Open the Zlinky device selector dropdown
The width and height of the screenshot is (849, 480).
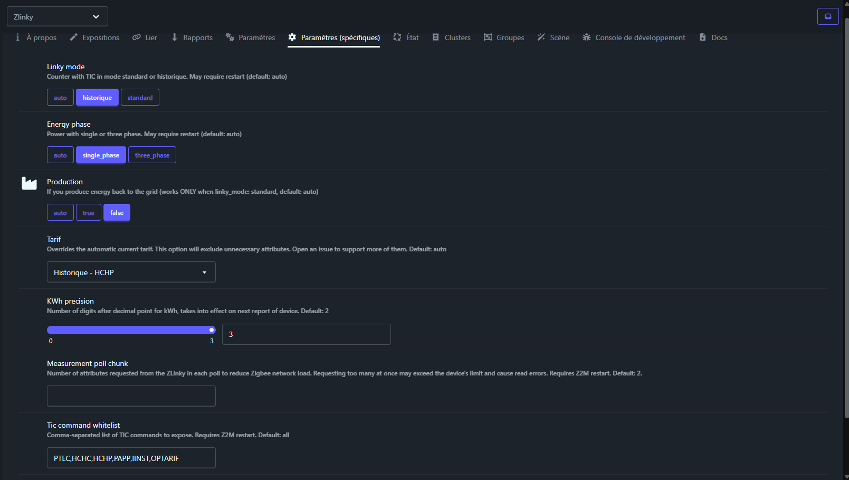tap(58, 16)
